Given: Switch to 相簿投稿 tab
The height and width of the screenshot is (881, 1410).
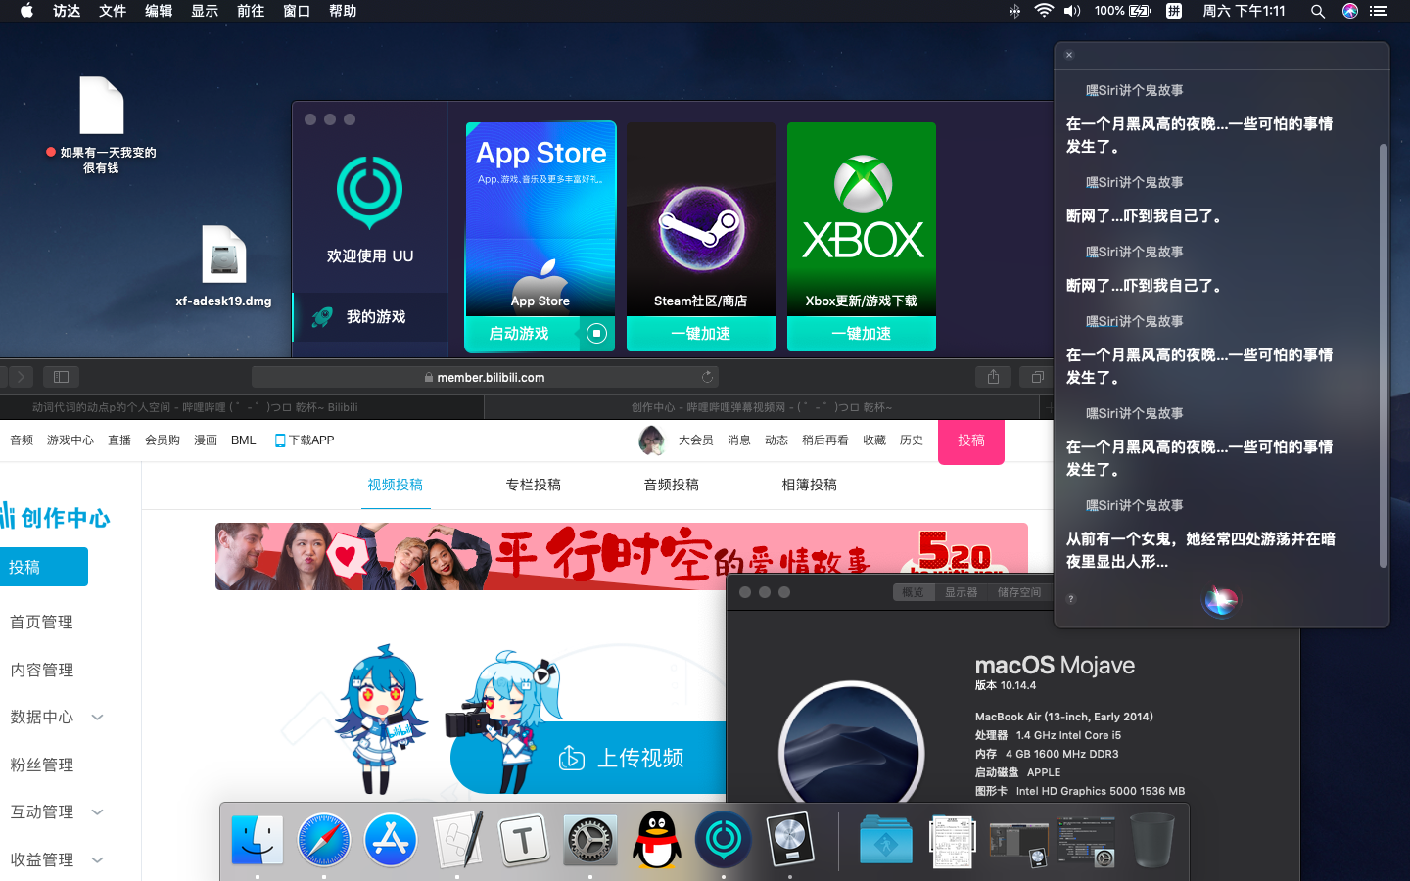Looking at the screenshot, I should 810,485.
